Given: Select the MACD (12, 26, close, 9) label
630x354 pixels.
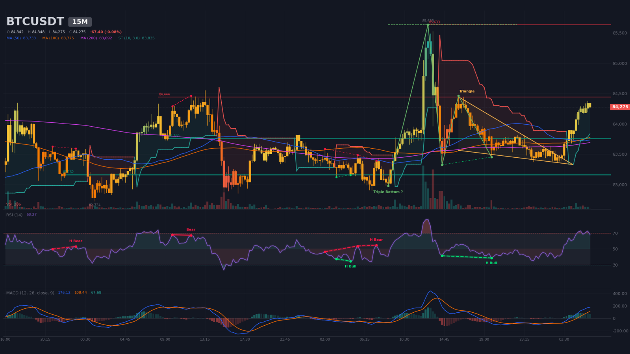Looking at the screenshot, I should point(30,293).
